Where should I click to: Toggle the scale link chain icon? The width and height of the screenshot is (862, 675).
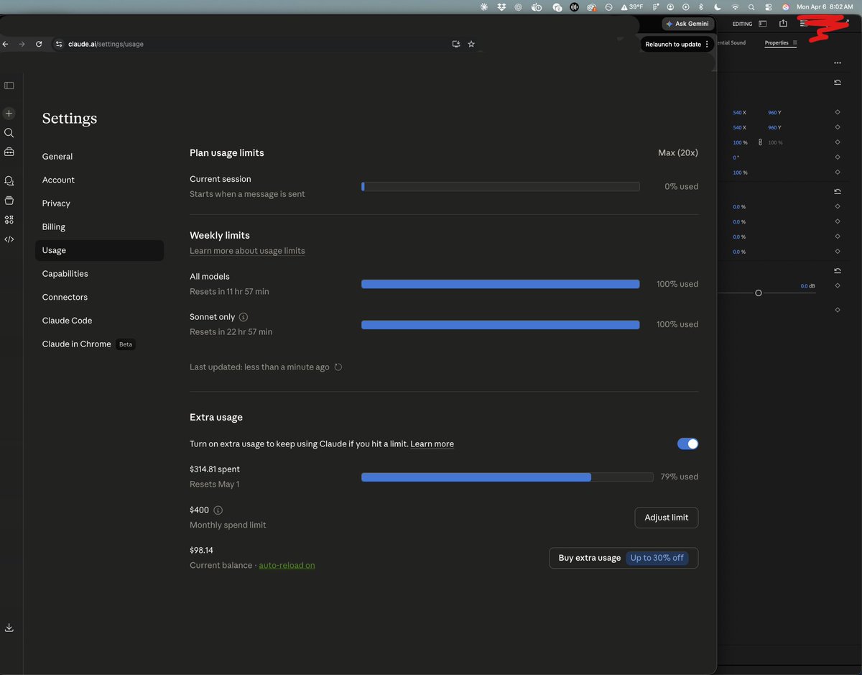760,142
